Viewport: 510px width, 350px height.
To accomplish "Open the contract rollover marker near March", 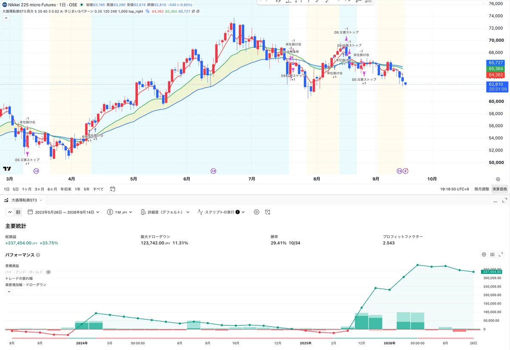I will tap(36, 171).
